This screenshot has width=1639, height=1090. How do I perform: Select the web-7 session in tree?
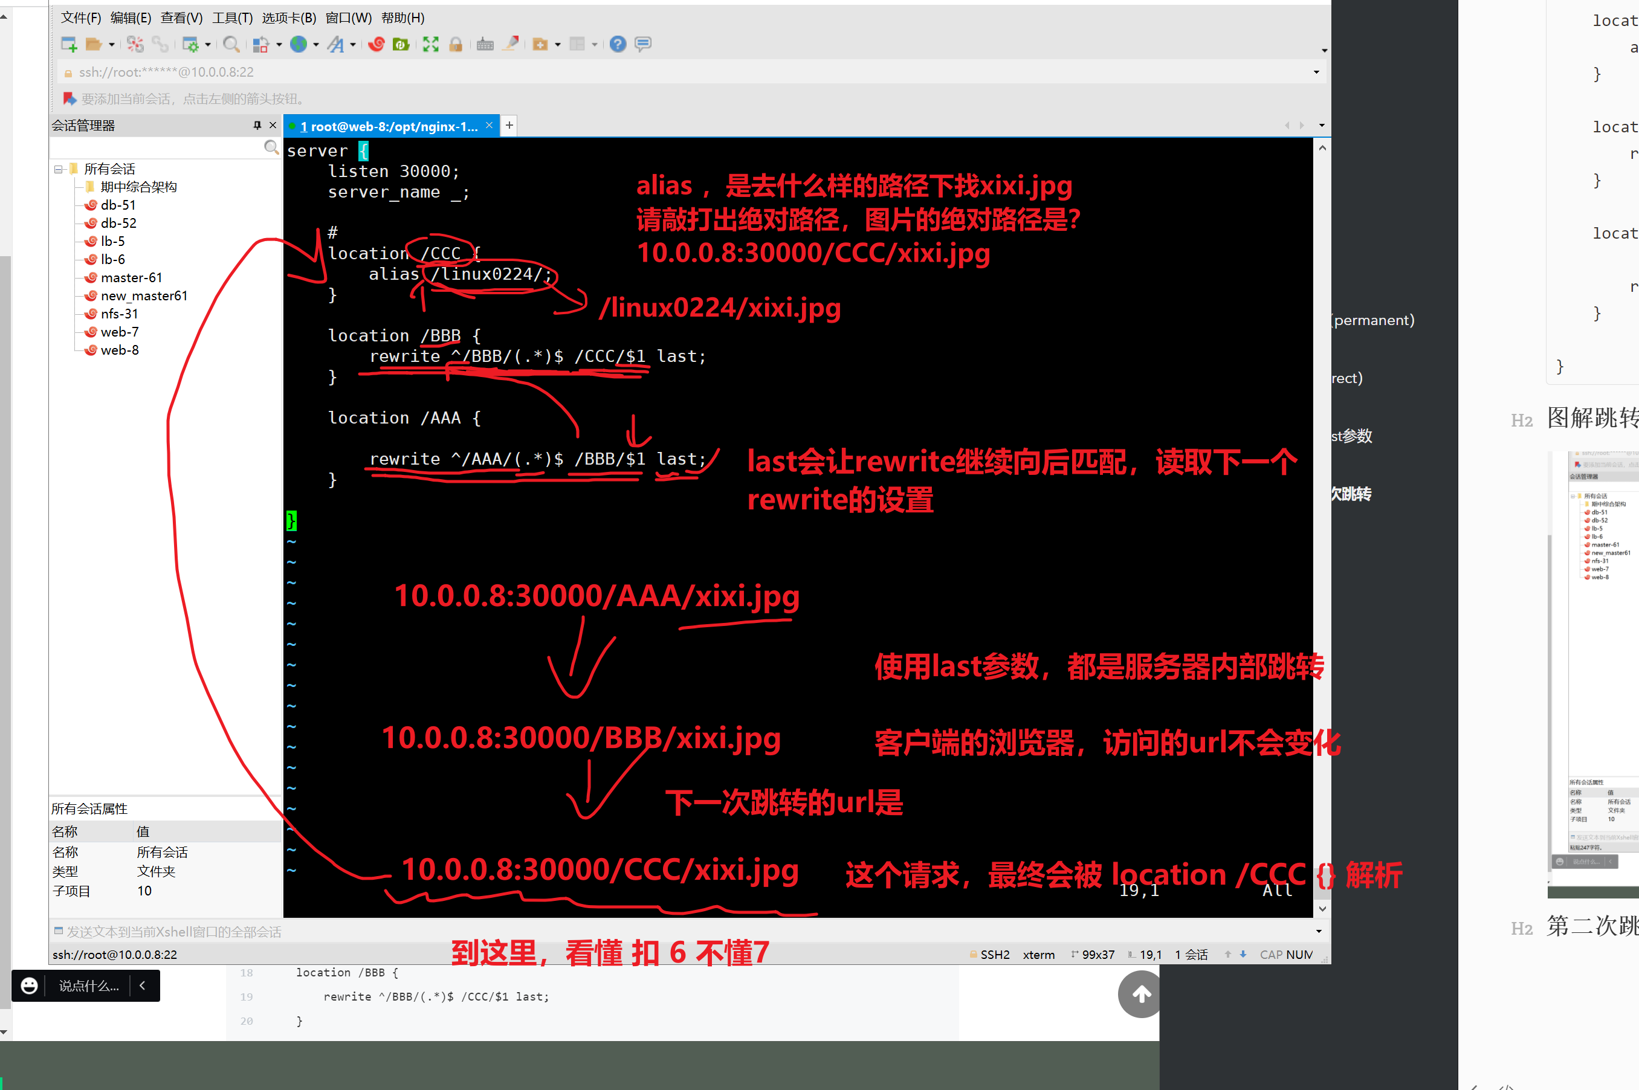(119, 332)
